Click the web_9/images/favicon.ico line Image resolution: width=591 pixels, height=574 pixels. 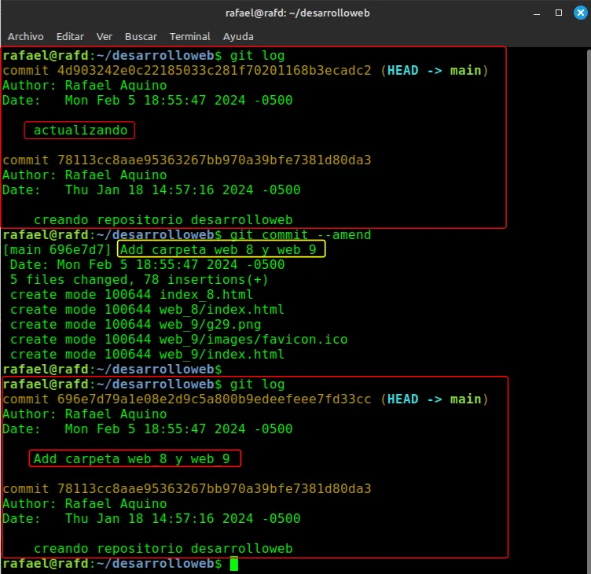point(178,340)
